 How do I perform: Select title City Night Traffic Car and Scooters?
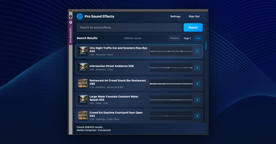click(118, 50)
